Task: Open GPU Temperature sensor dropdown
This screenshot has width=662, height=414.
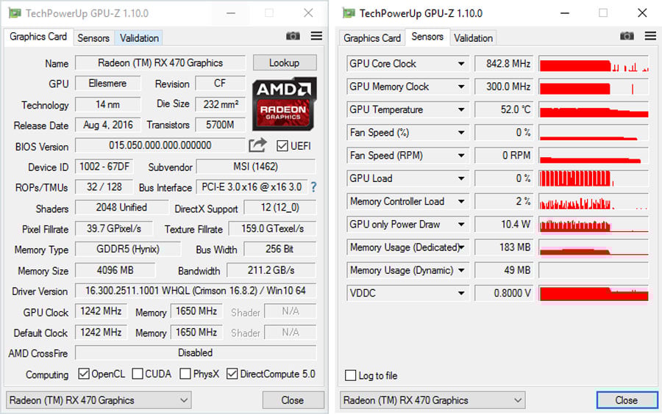Action: pyautogui.click(x=461, y=110)
